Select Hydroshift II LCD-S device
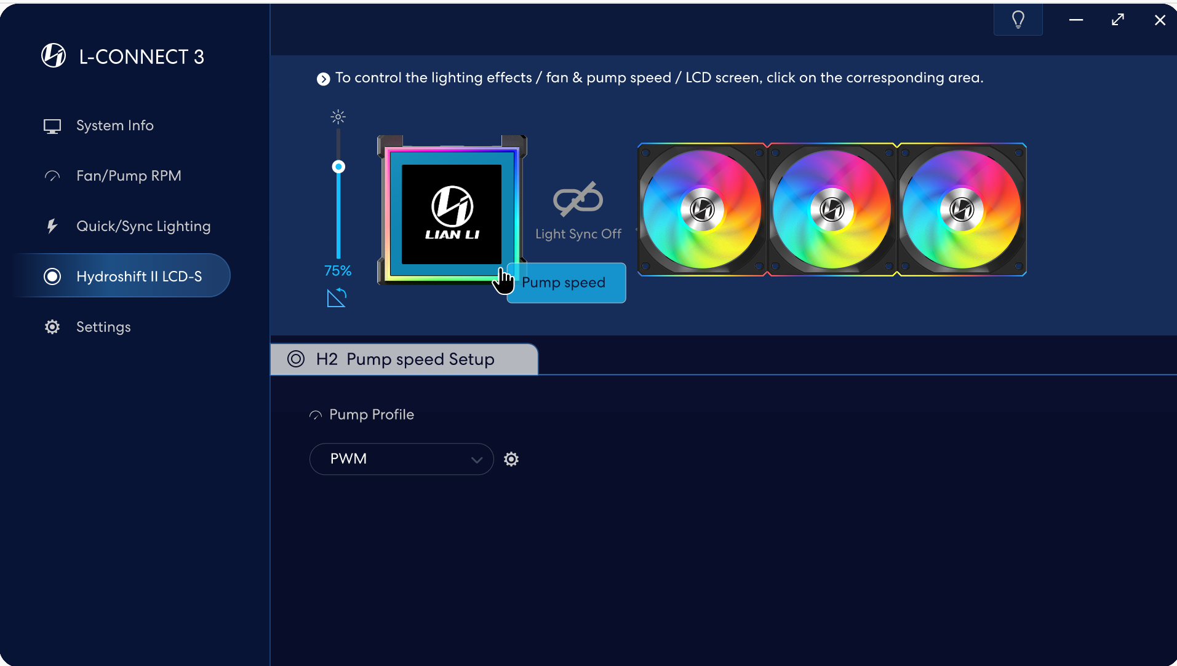1177x666 pixels. tap(123, 276)
